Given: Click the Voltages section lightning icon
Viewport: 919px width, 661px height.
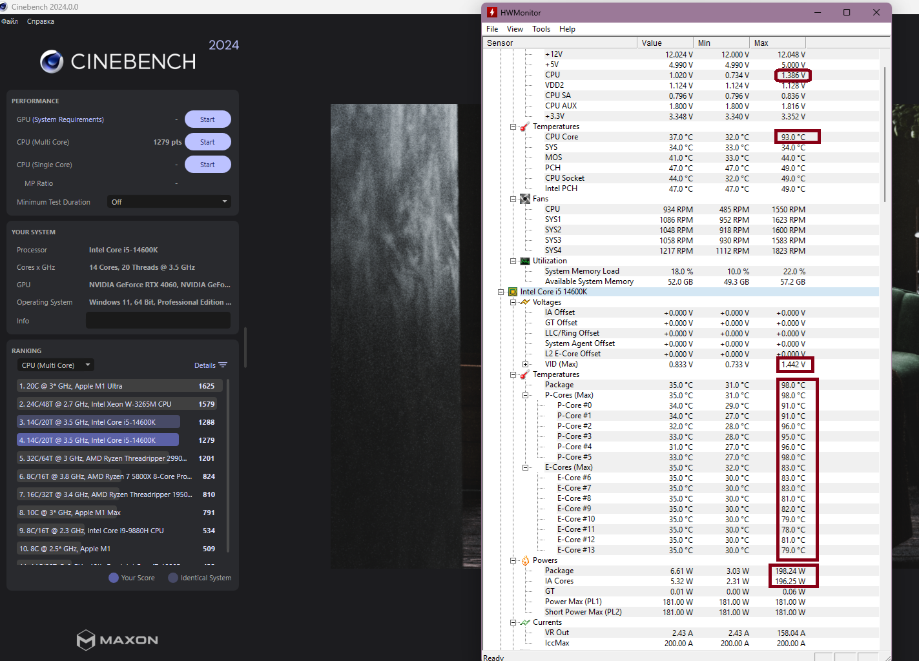Looking at the screenshot, I should (525, 302).
